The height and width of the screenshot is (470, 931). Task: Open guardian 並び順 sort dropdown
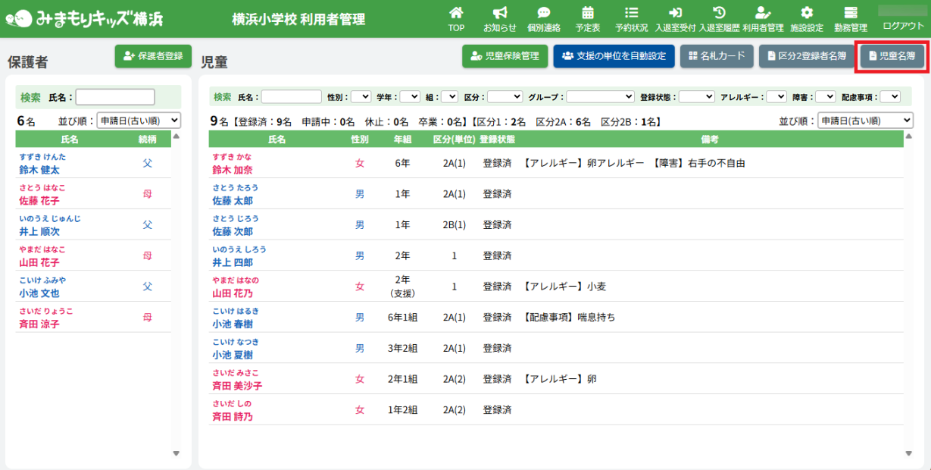coord(139,121)
